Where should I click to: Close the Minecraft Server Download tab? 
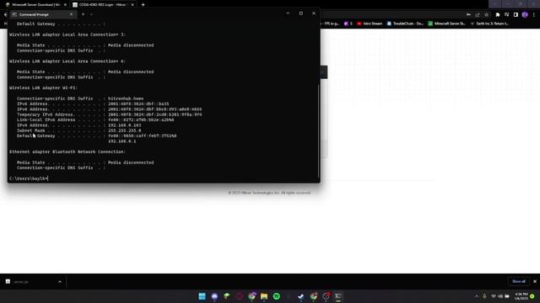65,4
